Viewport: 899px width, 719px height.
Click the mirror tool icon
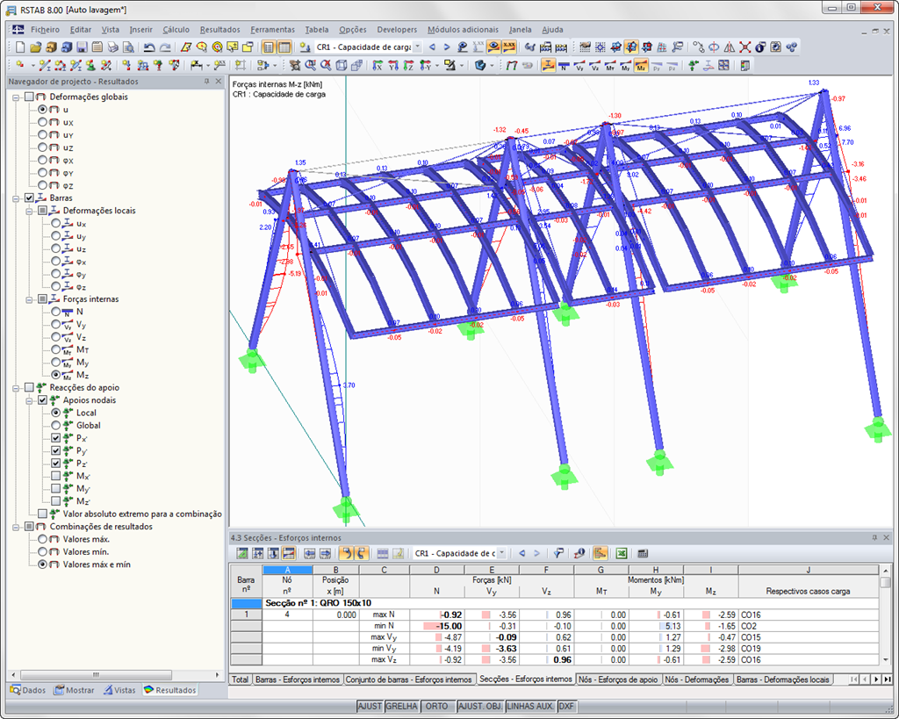pyautogui.click(x=730, y=47)
